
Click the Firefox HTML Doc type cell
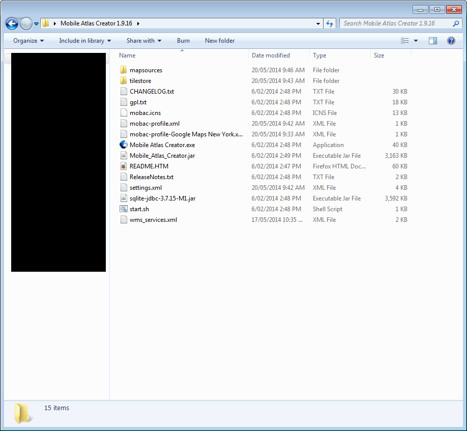point(339,166)
